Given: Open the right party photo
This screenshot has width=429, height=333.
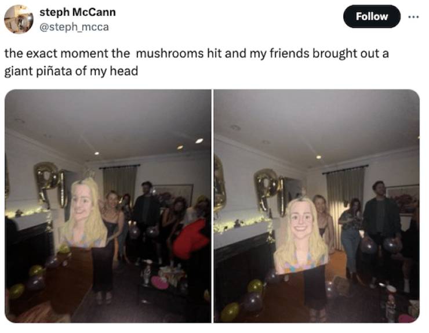Looking at the screenshot, I should coord(317,206).
